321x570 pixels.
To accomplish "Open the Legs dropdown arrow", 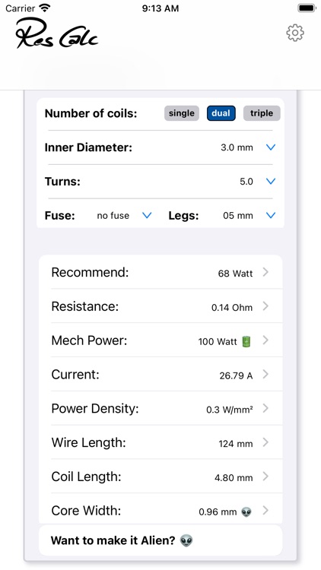I will pyautogui.click(x=271, y=215).
